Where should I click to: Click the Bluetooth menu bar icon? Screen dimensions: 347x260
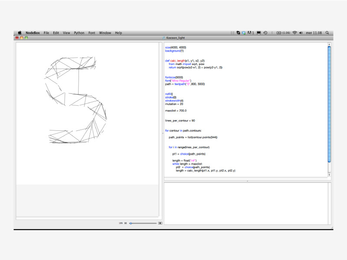[272, 33]
